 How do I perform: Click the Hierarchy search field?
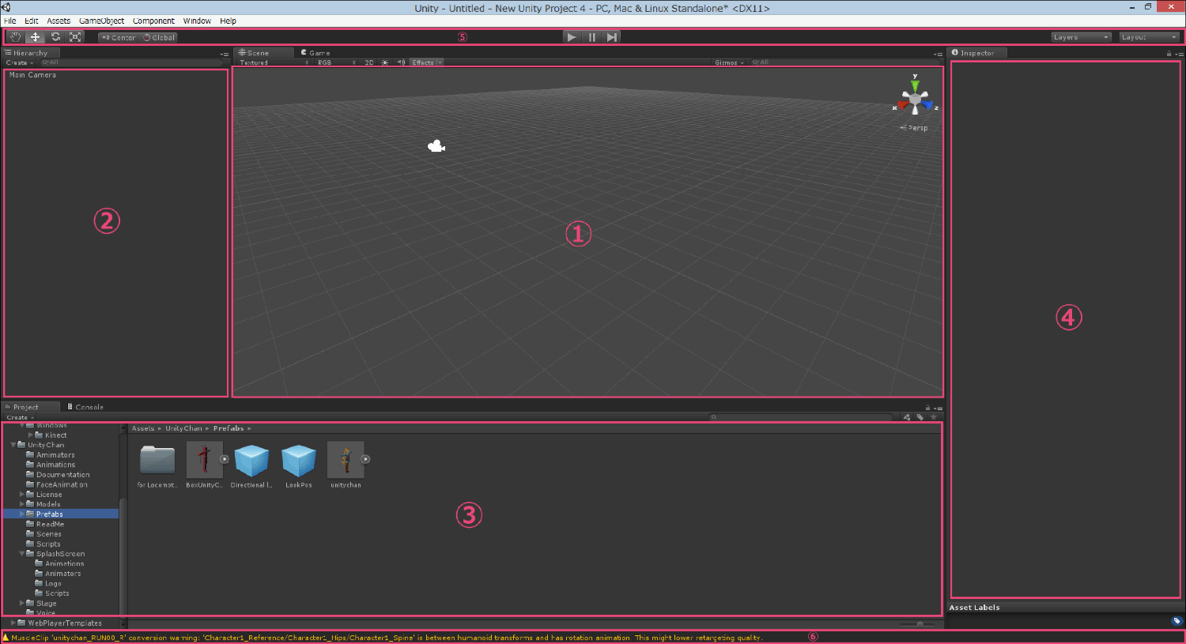tap(130, 62)
